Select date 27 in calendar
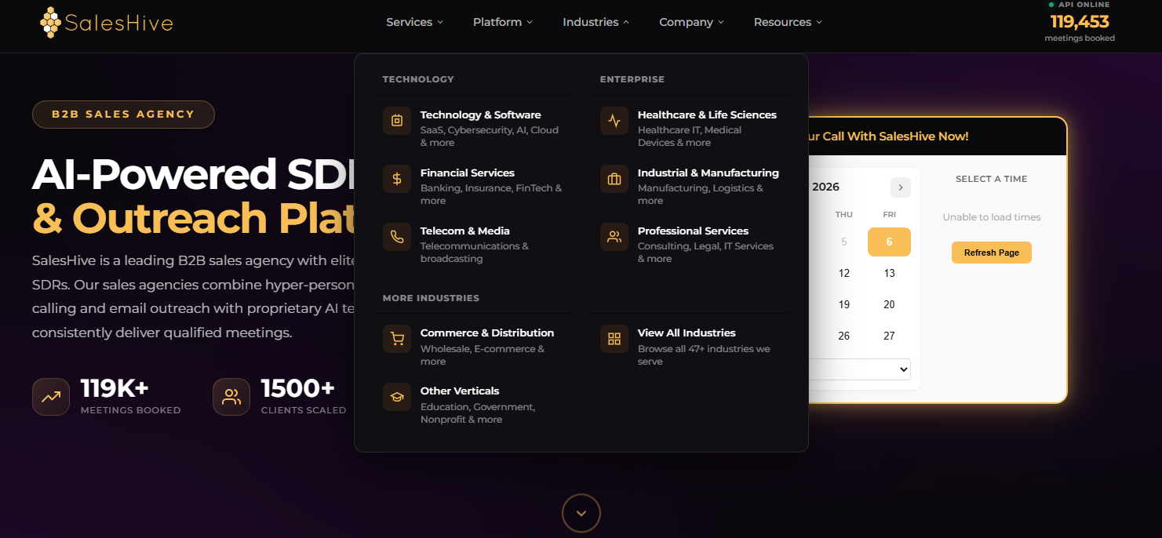Image resolution: width=1162 pixels, height=538 pixels. [889, 336]
